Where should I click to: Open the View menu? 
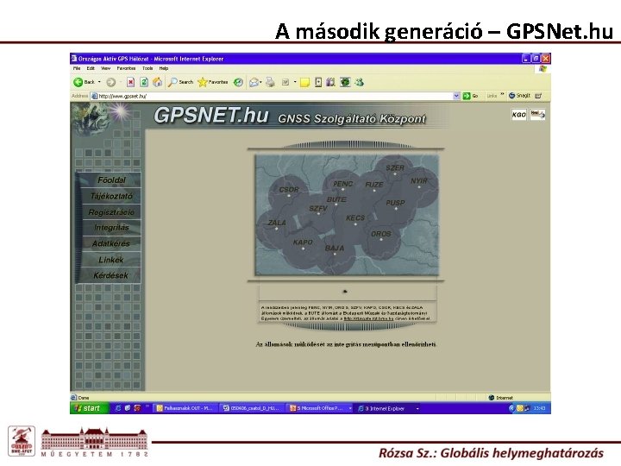(x=105, y=68)
